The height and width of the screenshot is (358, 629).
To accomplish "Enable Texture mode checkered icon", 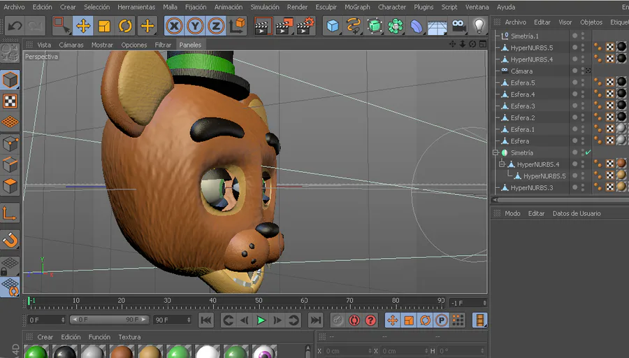I will tap(10, 101).
